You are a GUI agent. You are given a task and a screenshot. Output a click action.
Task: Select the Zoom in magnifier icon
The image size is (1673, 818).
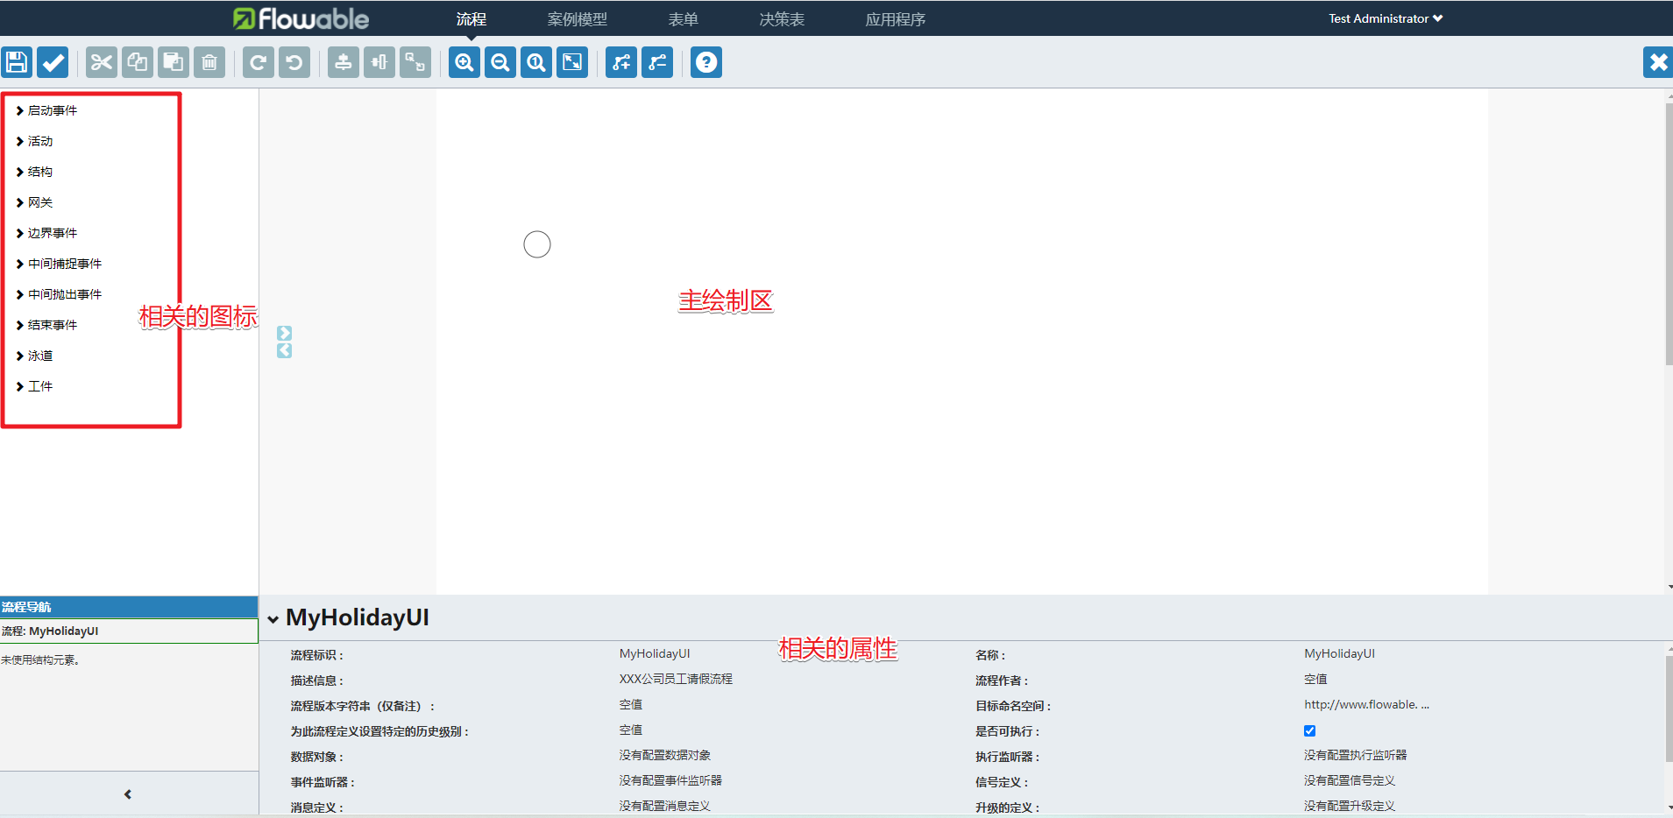tap(464, 61)
